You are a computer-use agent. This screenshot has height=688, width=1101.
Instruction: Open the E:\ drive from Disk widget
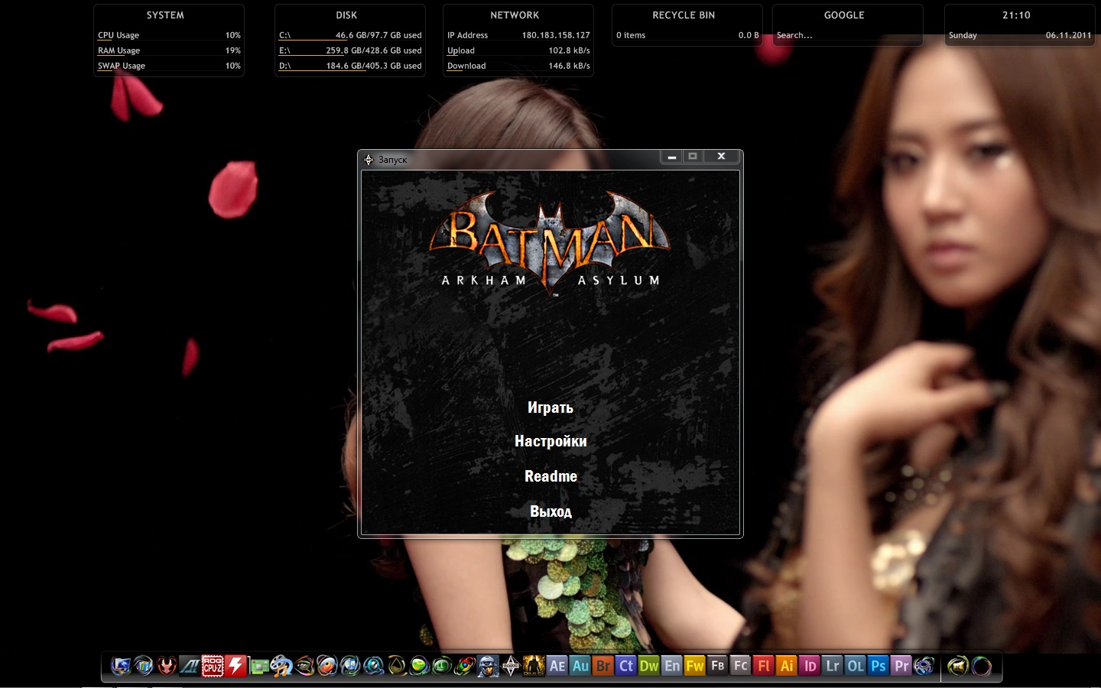pos(284,50)
